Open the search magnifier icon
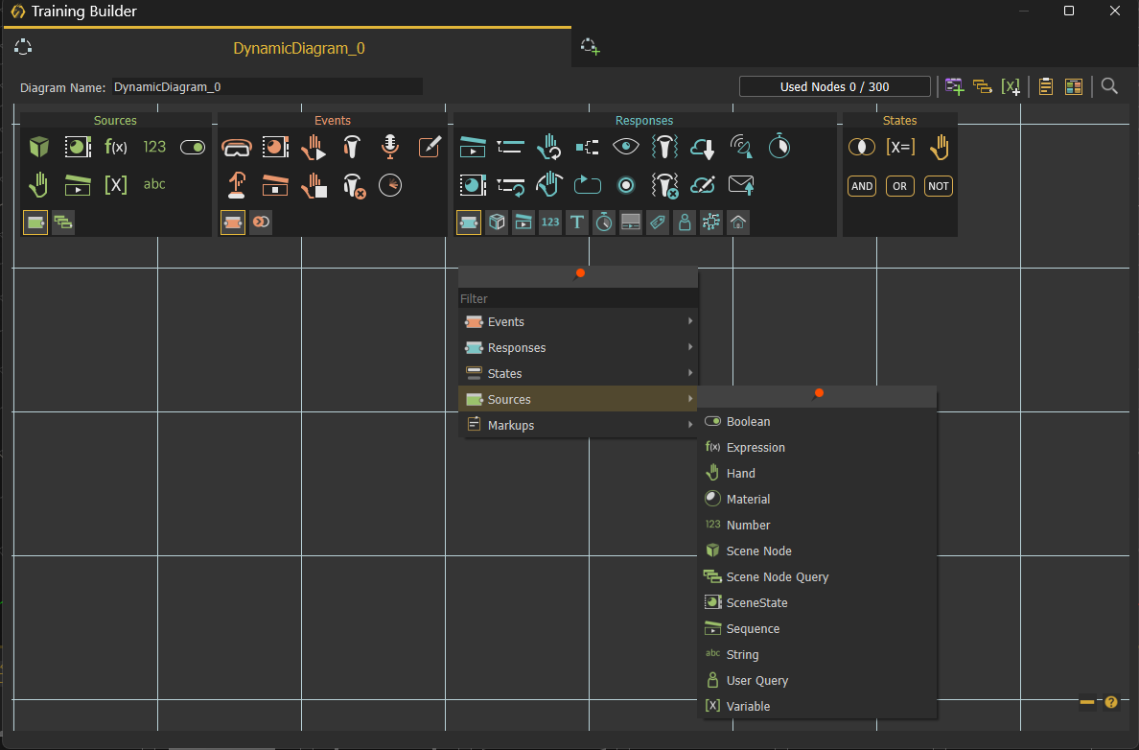Viewport: 1139px width, 750px height. 1109,86
